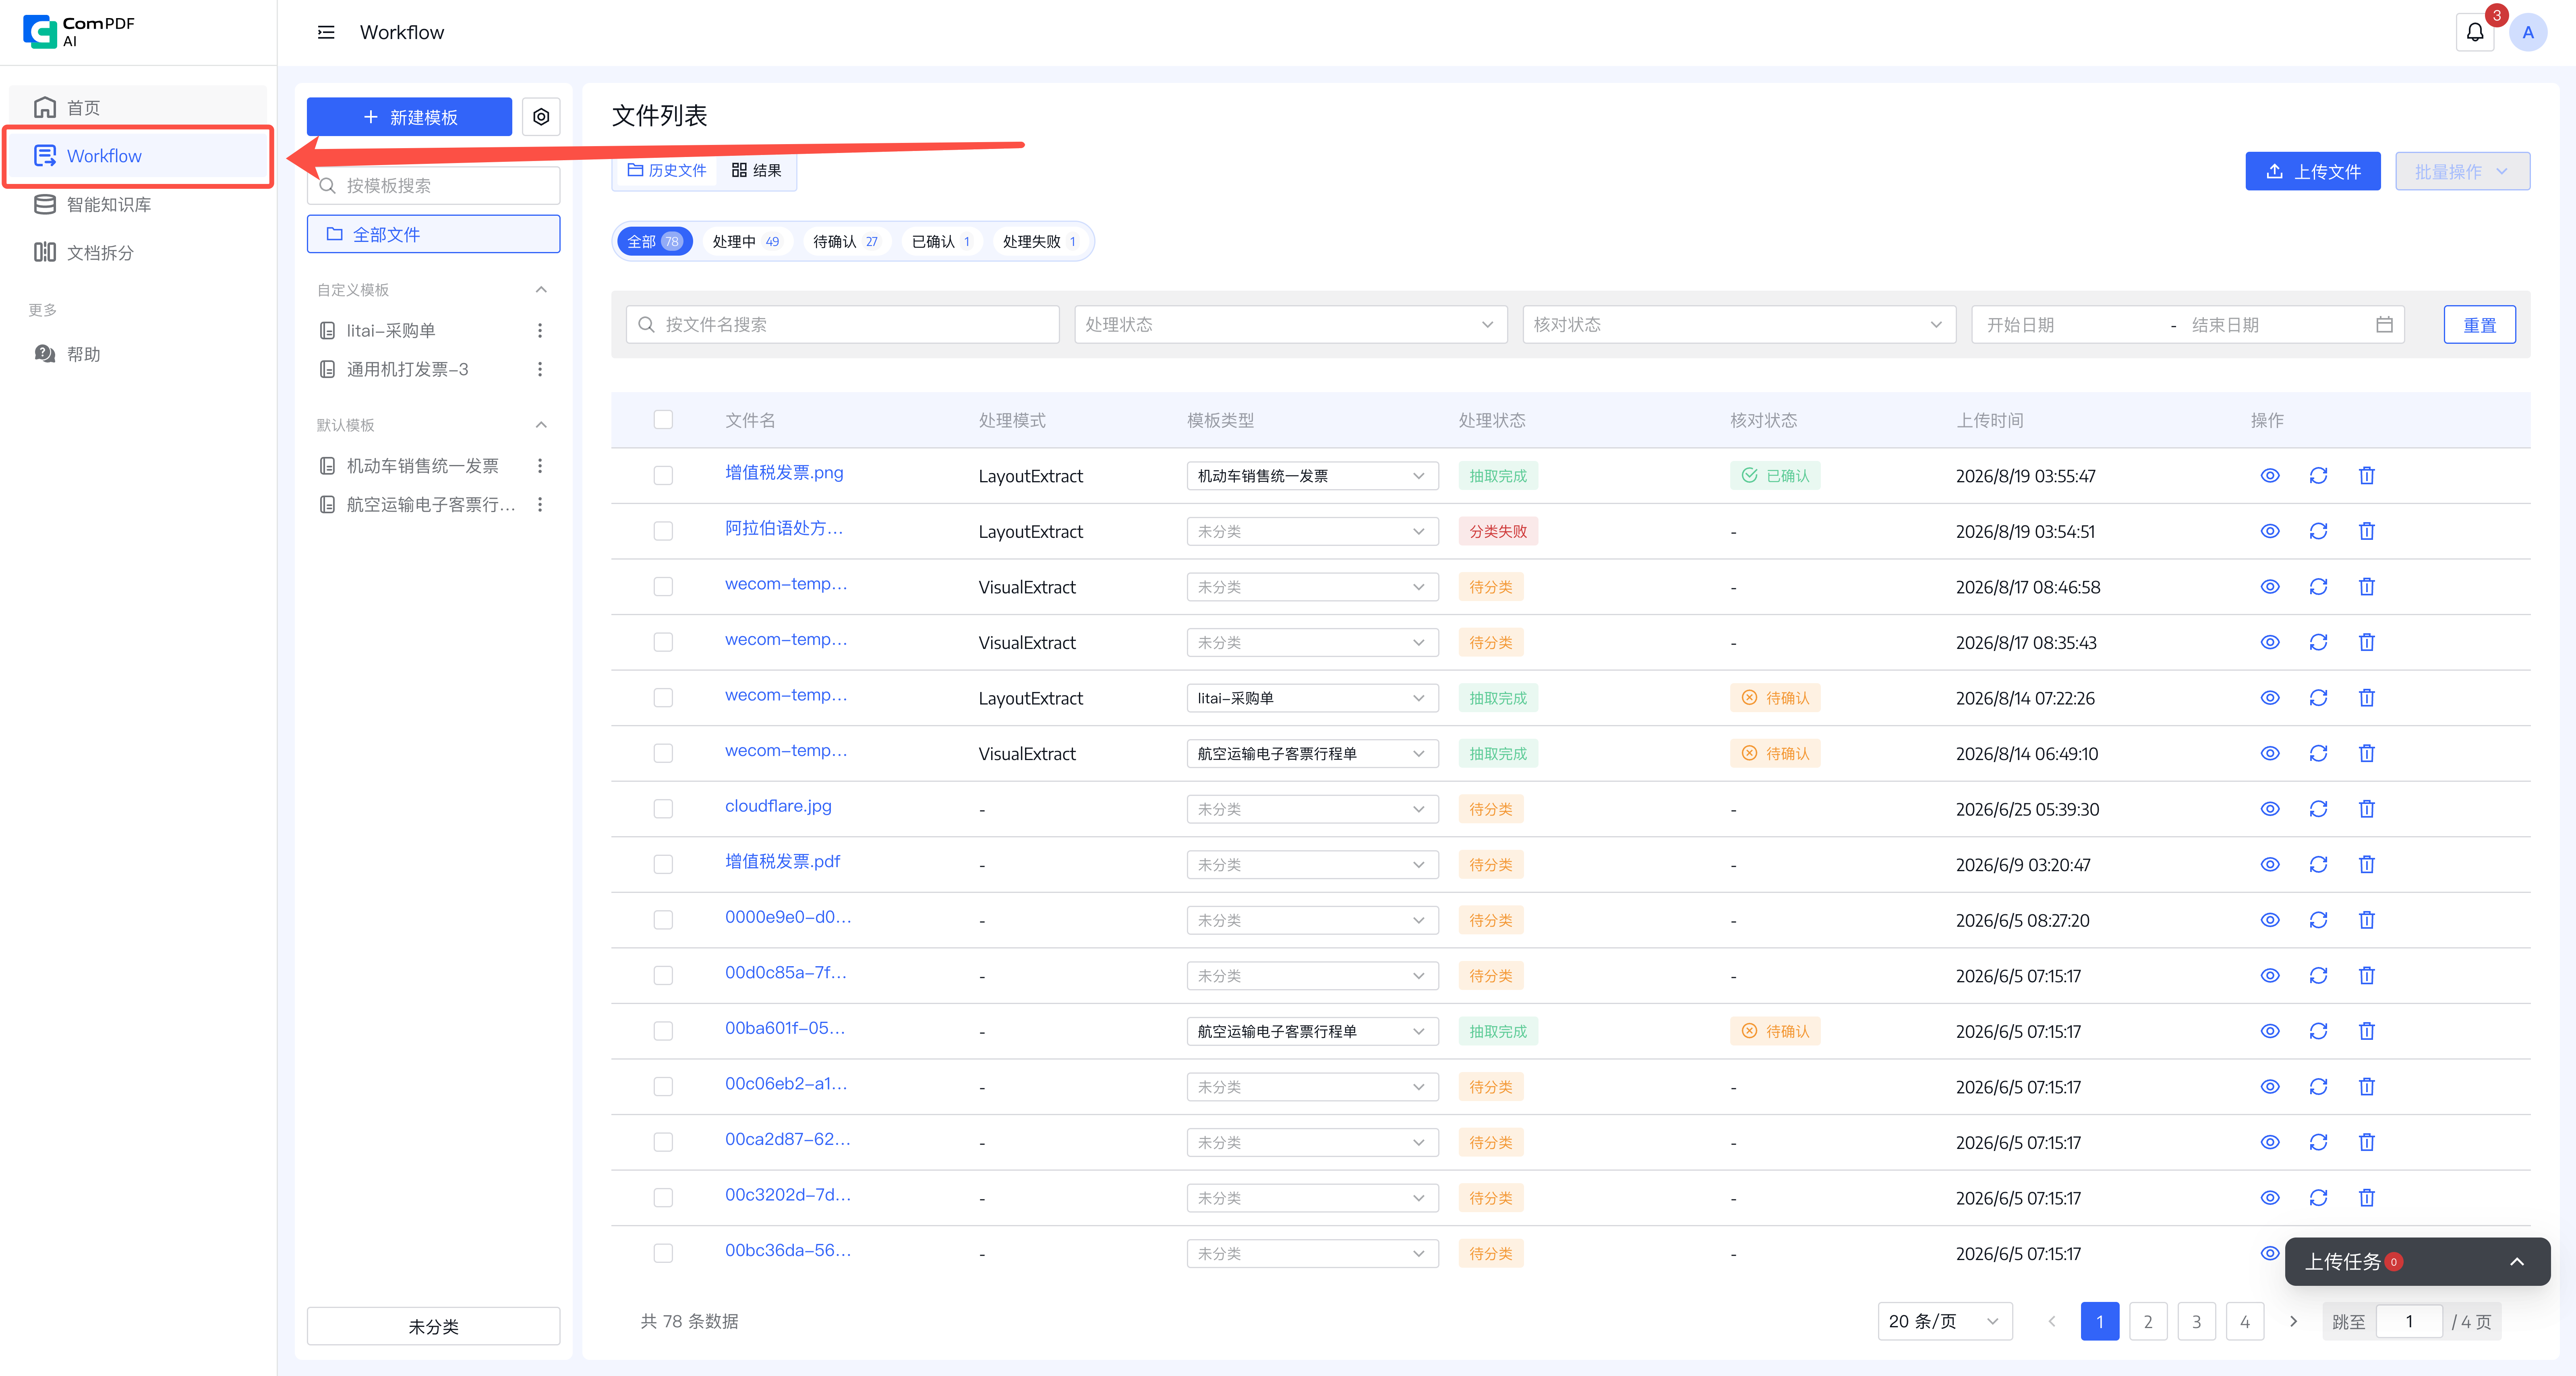Open more options for 航空运输电子客票行程单 template
This screenshot has height=1376, width=2576.
[x=540, y=505]
